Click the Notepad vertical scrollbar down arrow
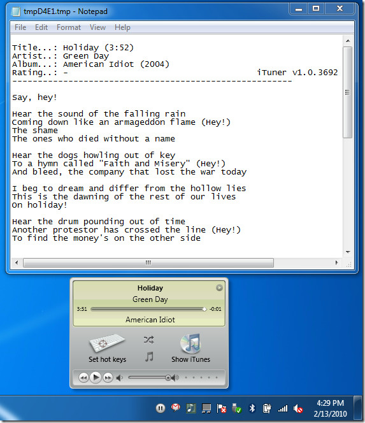 pyautogui.click(x=348, y=252)
